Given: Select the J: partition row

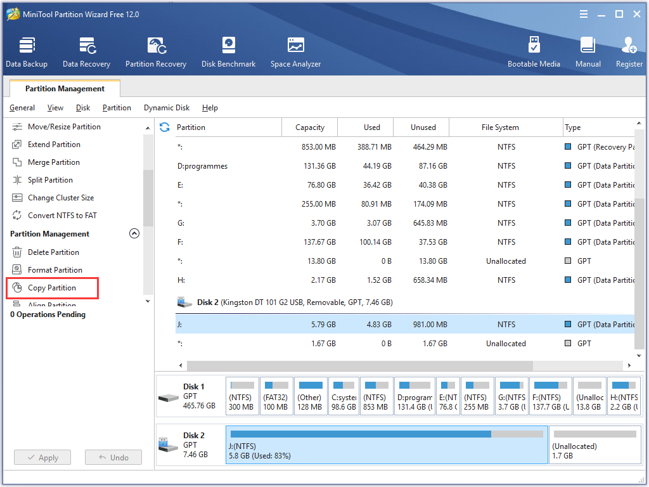Looking at the screenshot, I should pos(405,324).
